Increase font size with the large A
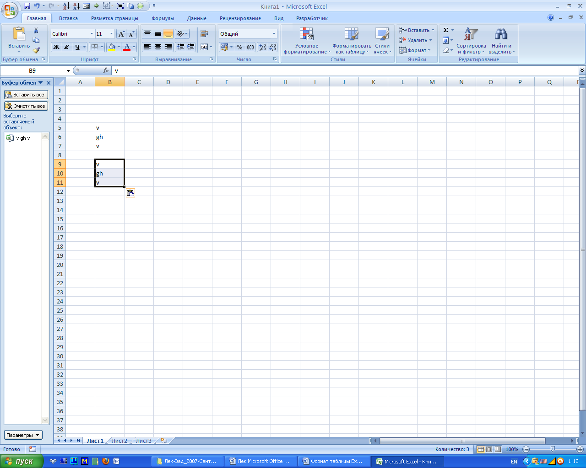Viewport: 586px width, 468px height. click(x=121, y=34)
